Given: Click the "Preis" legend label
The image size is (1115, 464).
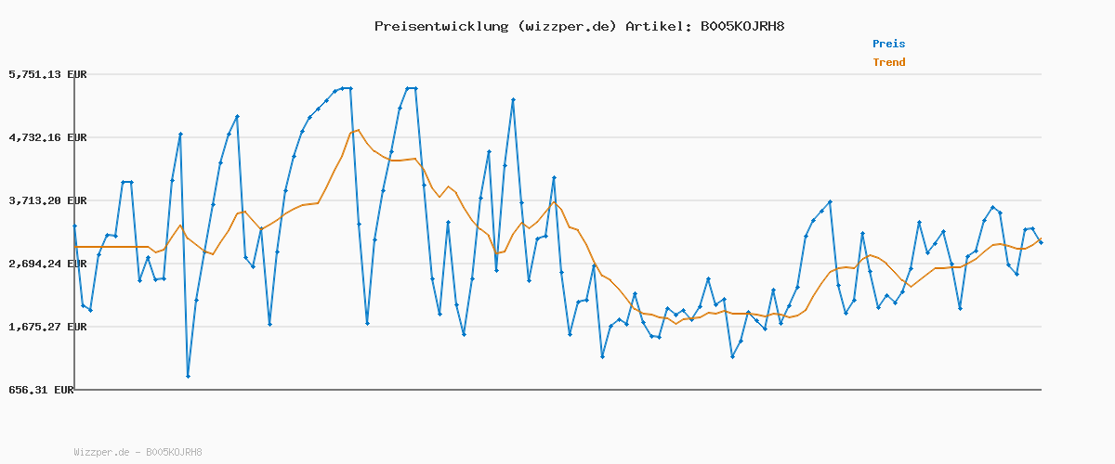Looking at the screenshot, I should tap(888, 44).
